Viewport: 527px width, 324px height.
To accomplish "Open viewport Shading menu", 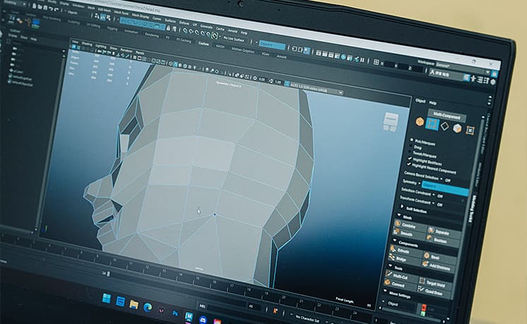I will click(x=87, y=44).
